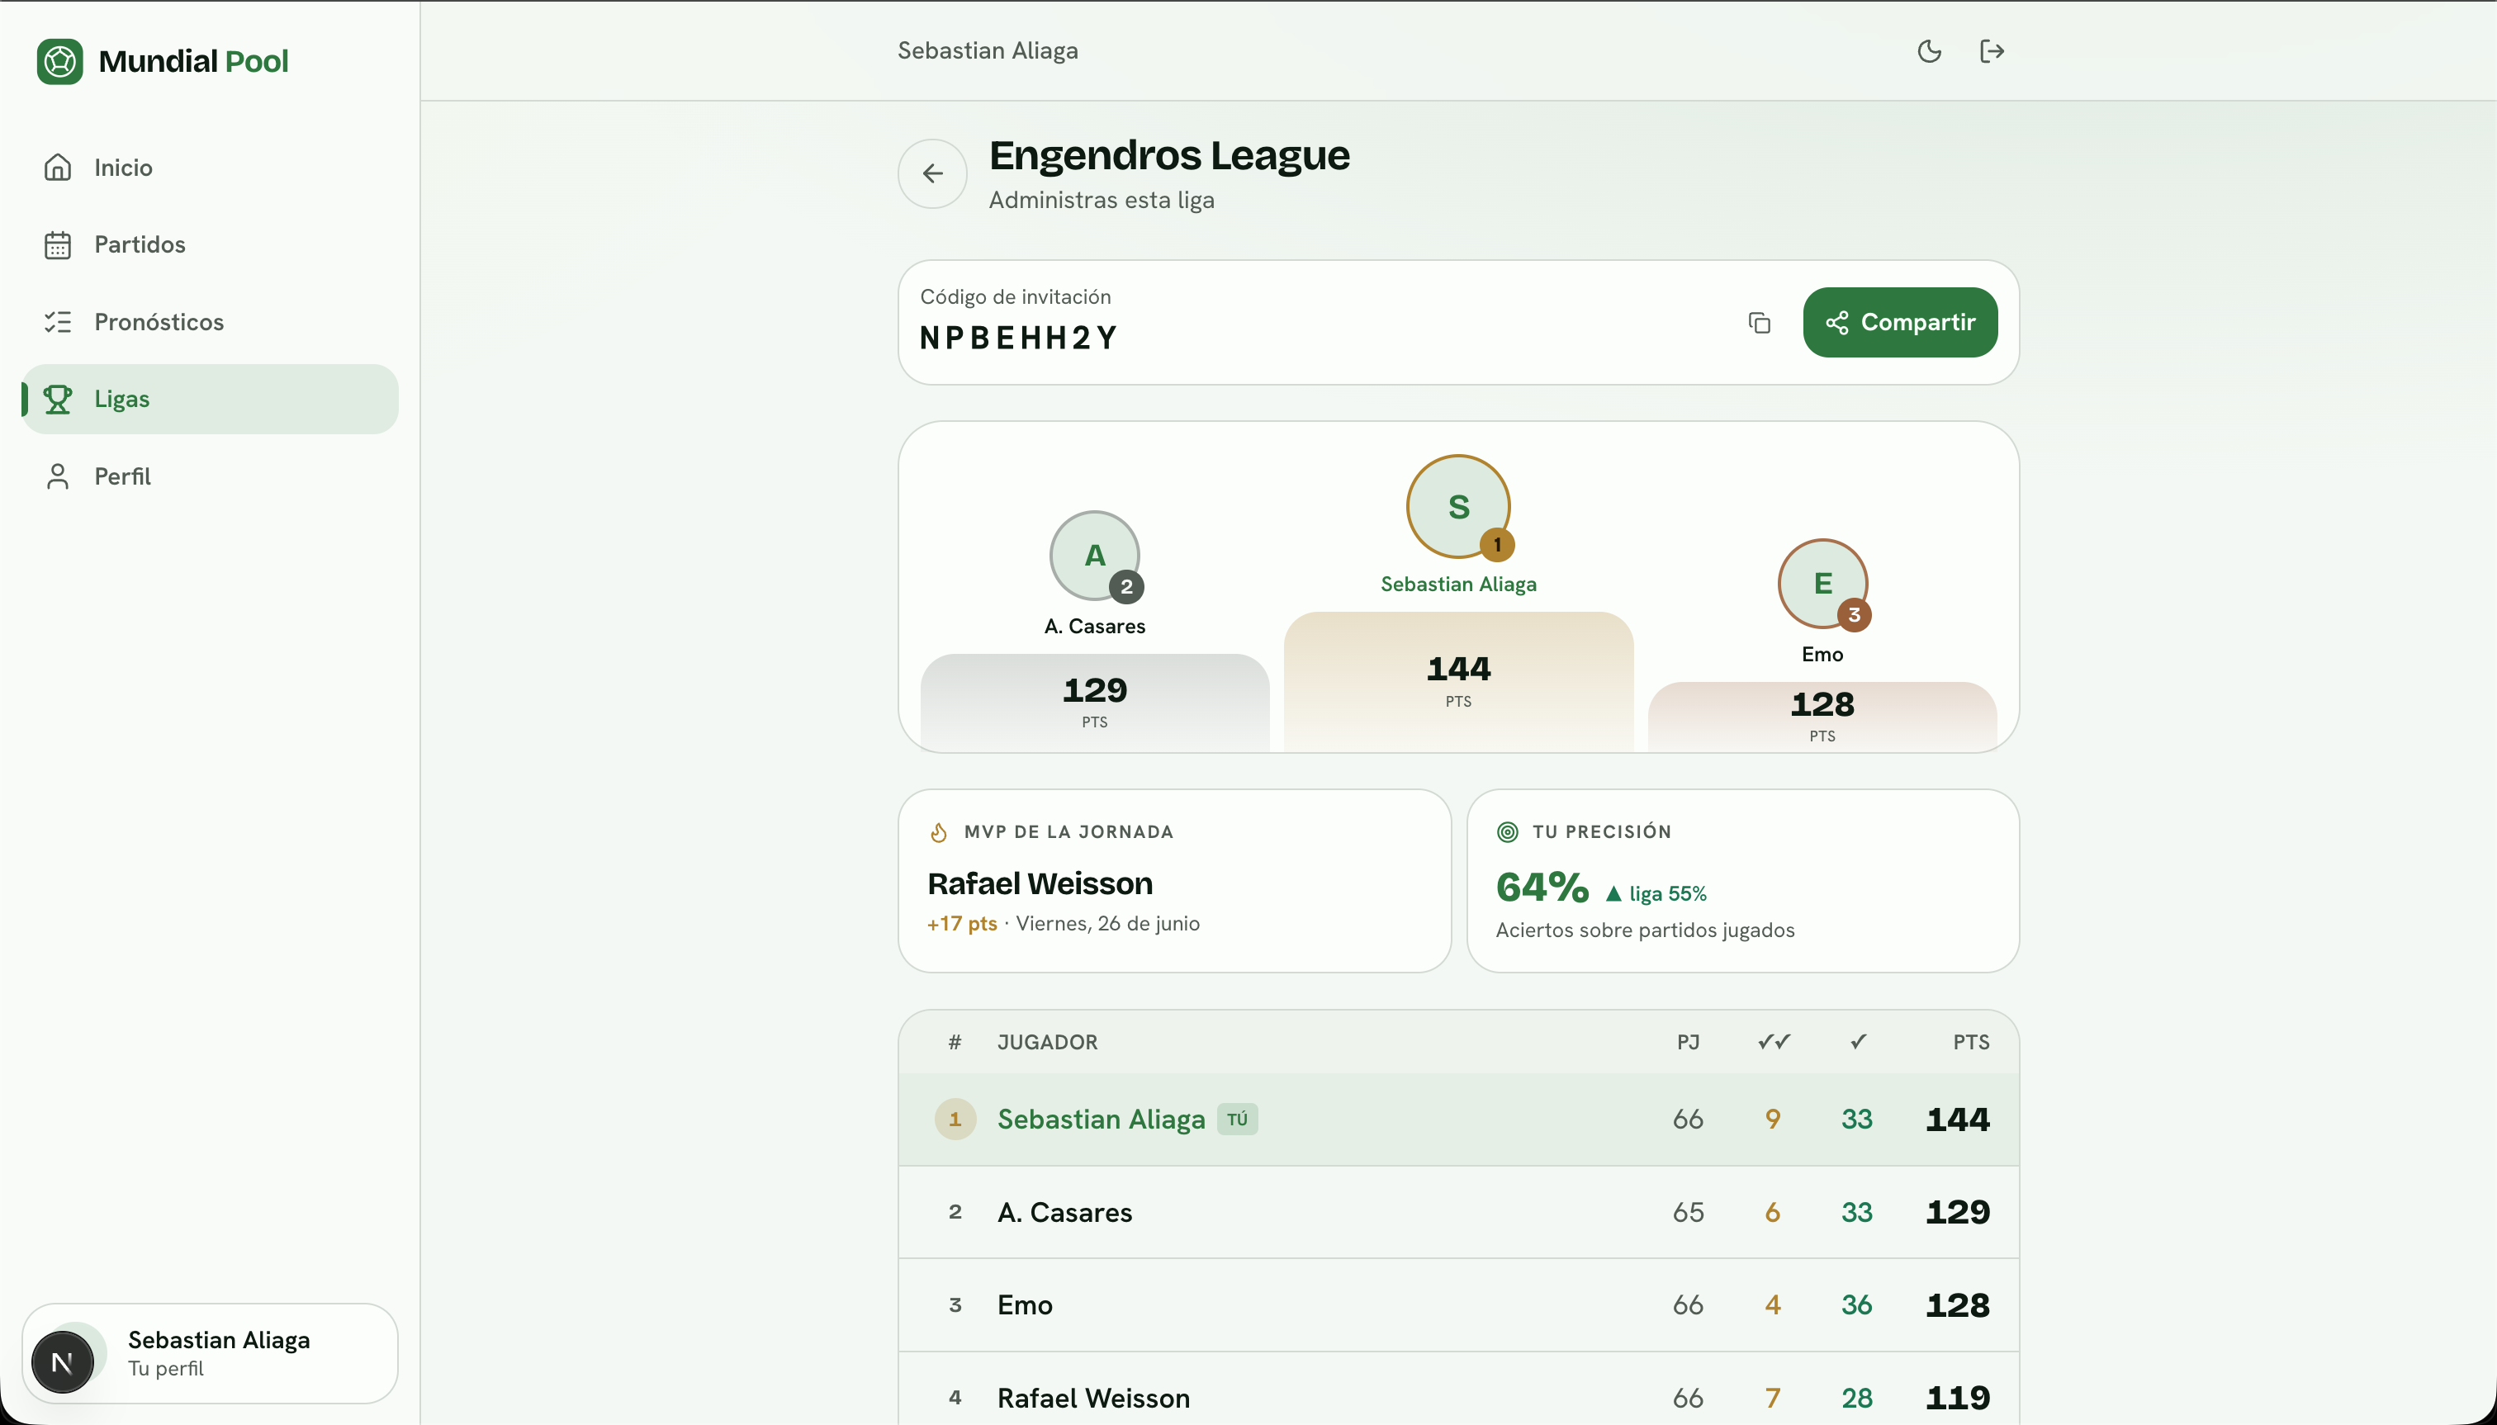Click the single checkmark column header
The height and width of the screenshot is (1425, 2497).
tap(1858, 1041)
